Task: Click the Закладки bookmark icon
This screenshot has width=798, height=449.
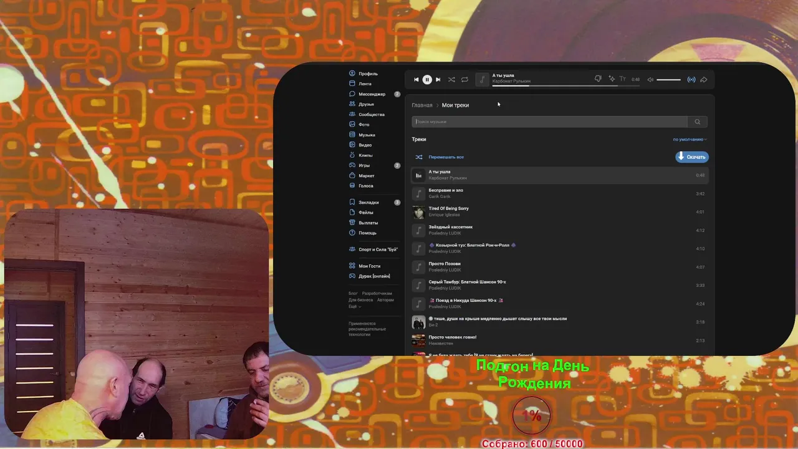Action: click(x=352, y=202)
